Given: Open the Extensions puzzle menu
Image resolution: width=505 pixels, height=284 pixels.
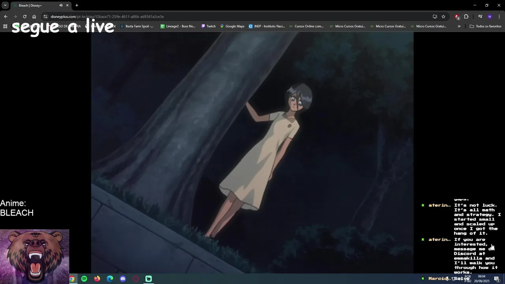Looking at the screenshot, I should coord(466,17).
